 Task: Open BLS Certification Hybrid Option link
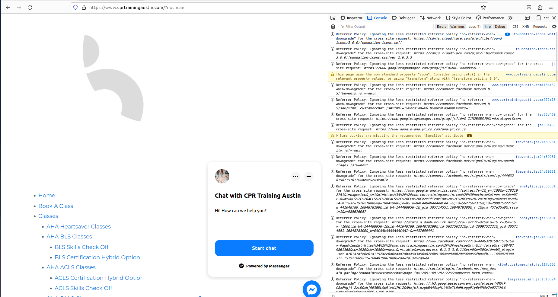click(97, 257)
